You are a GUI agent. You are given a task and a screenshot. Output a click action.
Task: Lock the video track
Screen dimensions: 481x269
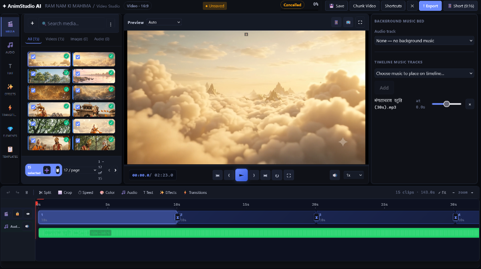point(17,214)
